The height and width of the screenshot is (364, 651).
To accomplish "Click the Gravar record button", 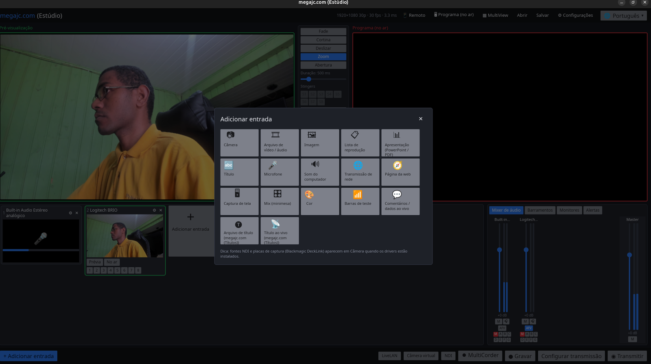I will (520, 356).
